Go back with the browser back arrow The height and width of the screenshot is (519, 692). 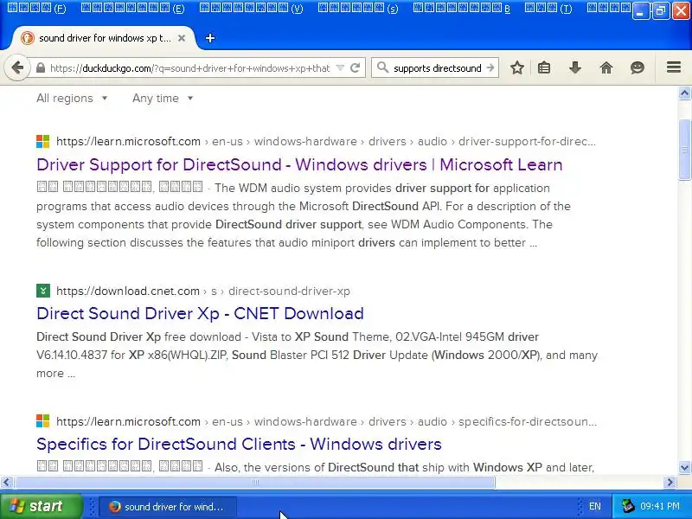coord(17,67)
